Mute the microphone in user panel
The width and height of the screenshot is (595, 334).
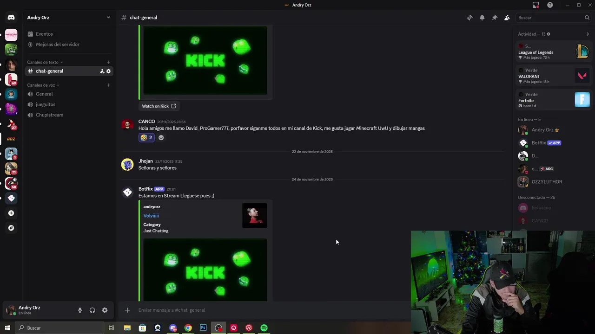(80, 310)
